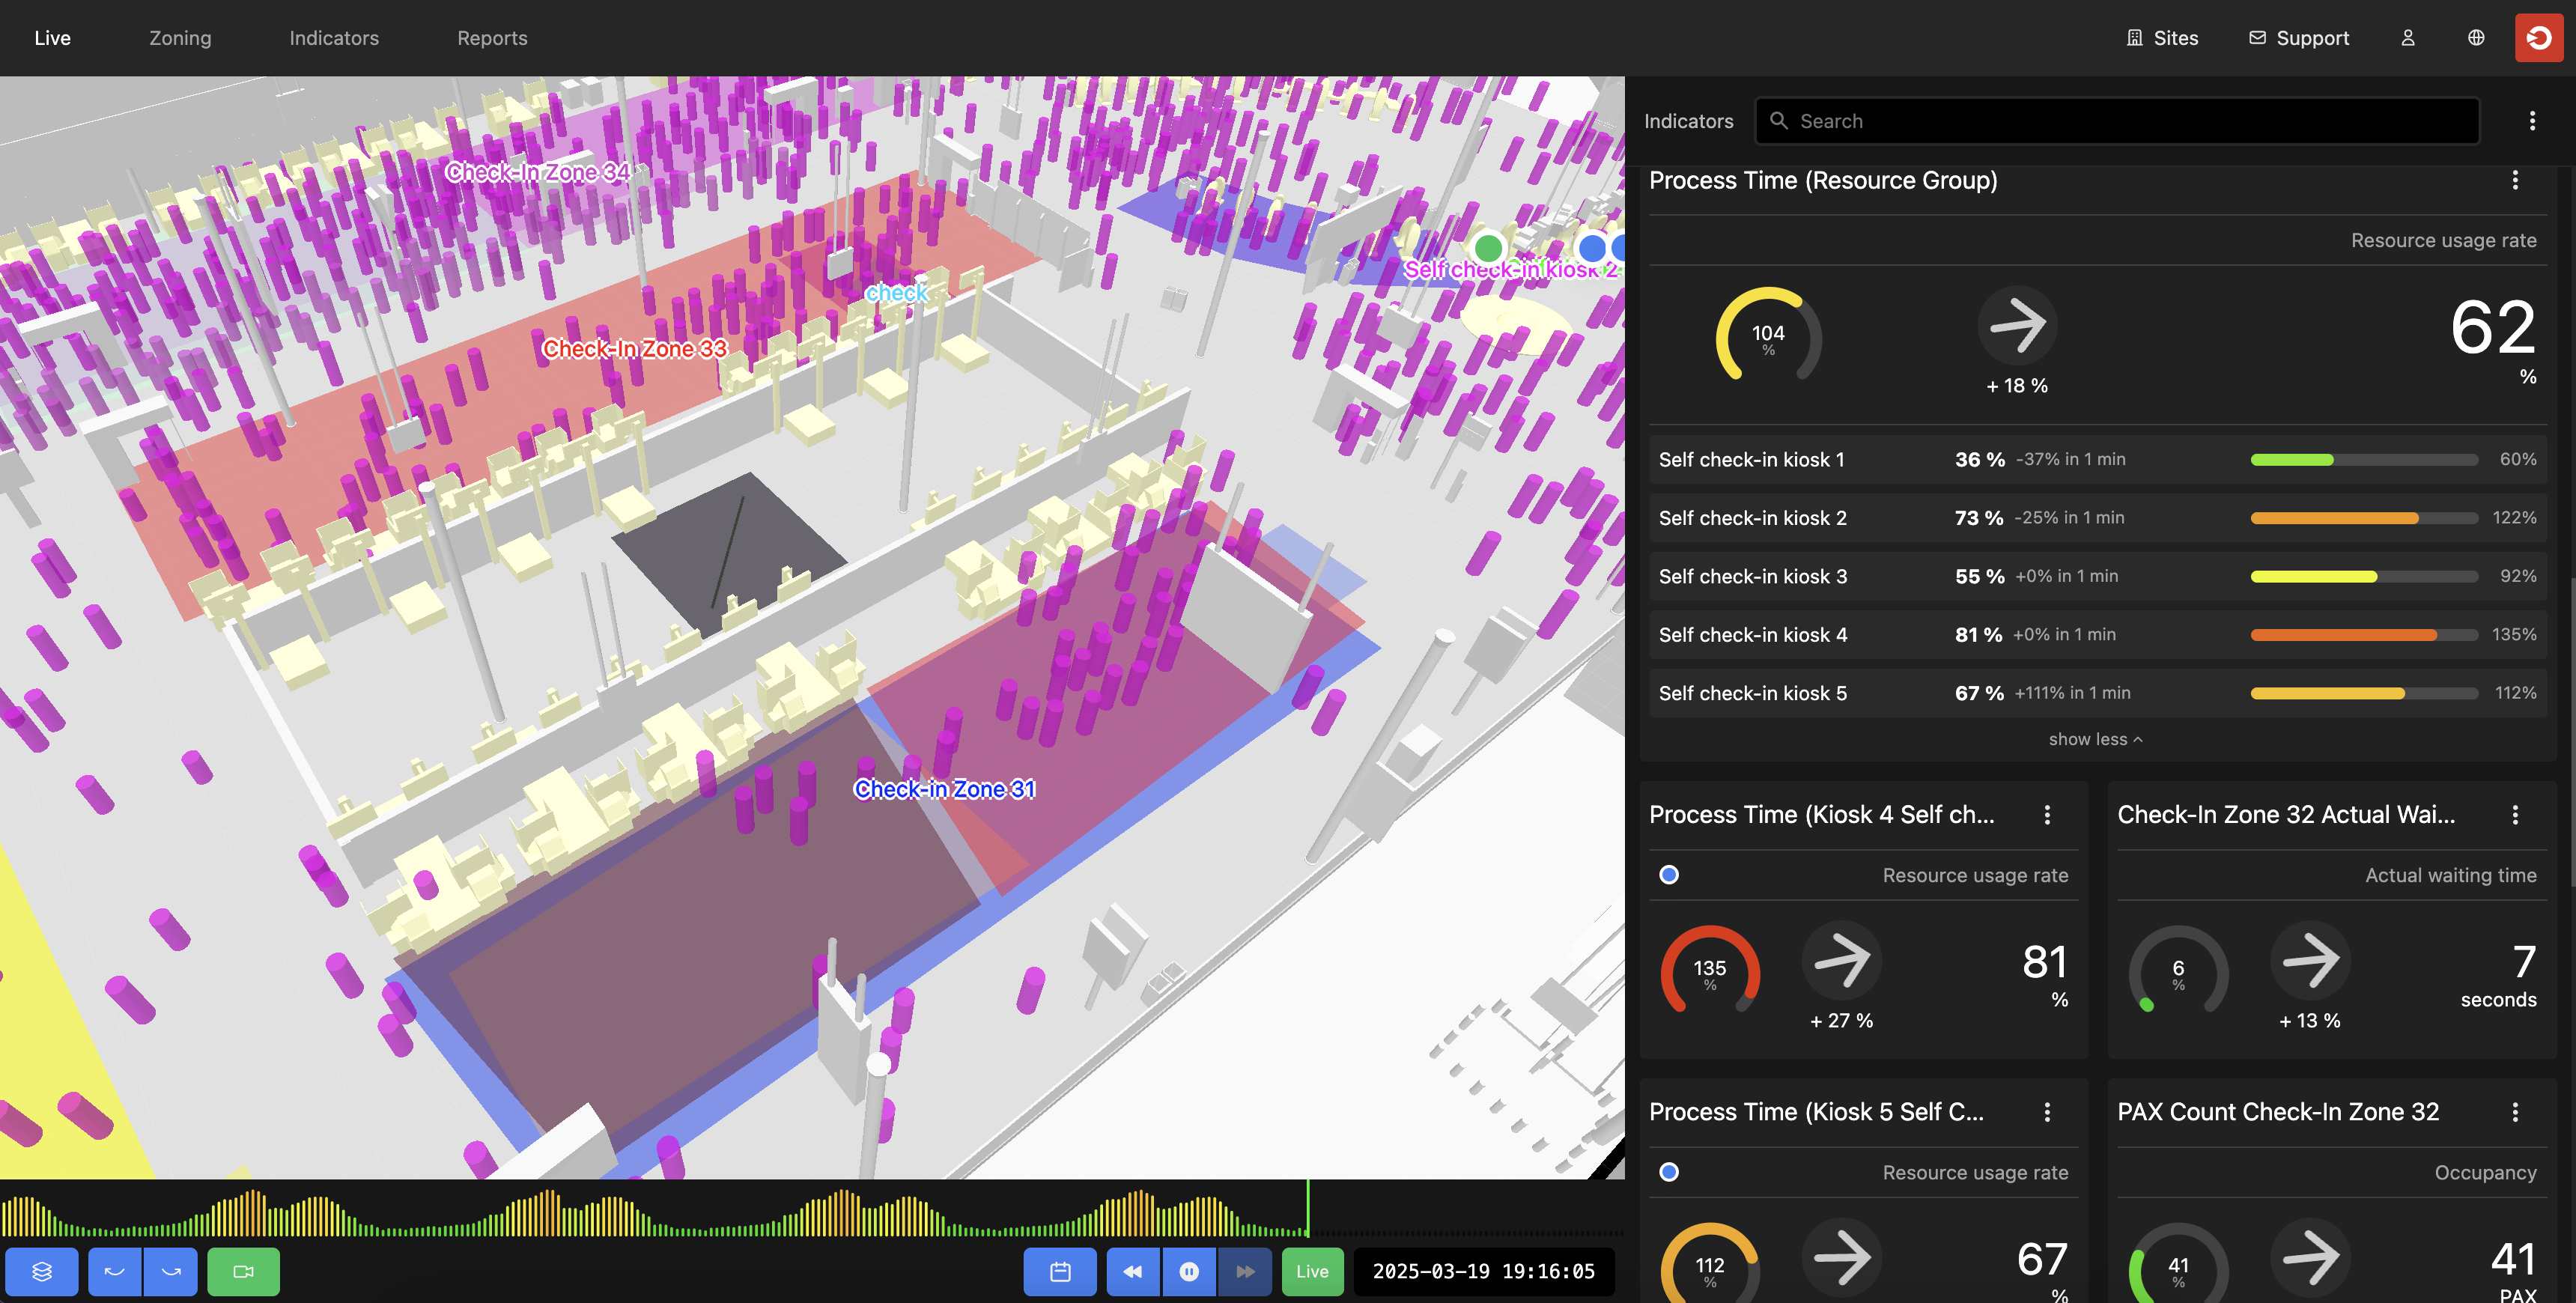Switch to the Zoning tab
The image size is (2576, 1303).
[180, 38]
